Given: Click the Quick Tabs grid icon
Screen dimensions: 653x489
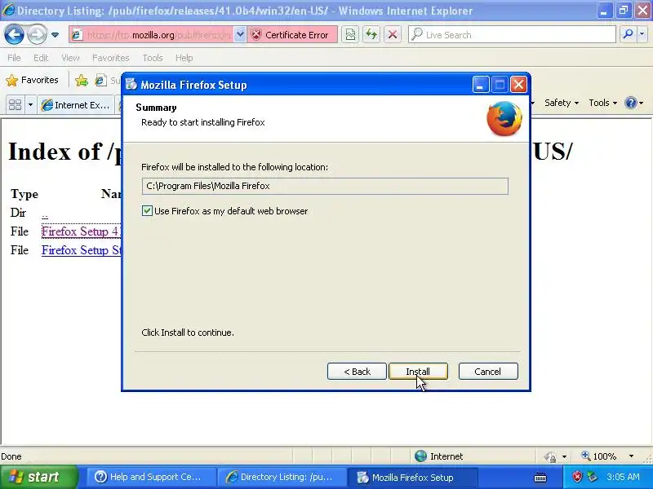Looking at the screenshot, I should (x=15, y=105).
